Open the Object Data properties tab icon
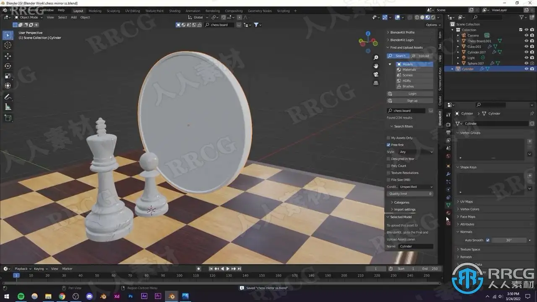 [x=448, y=205]
